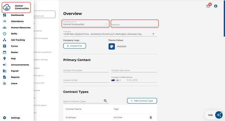This screenshot has height=121, width=225.
Task: Click the Forms clipboard icon
Action: pyautogui.click(x=5, y=46)
